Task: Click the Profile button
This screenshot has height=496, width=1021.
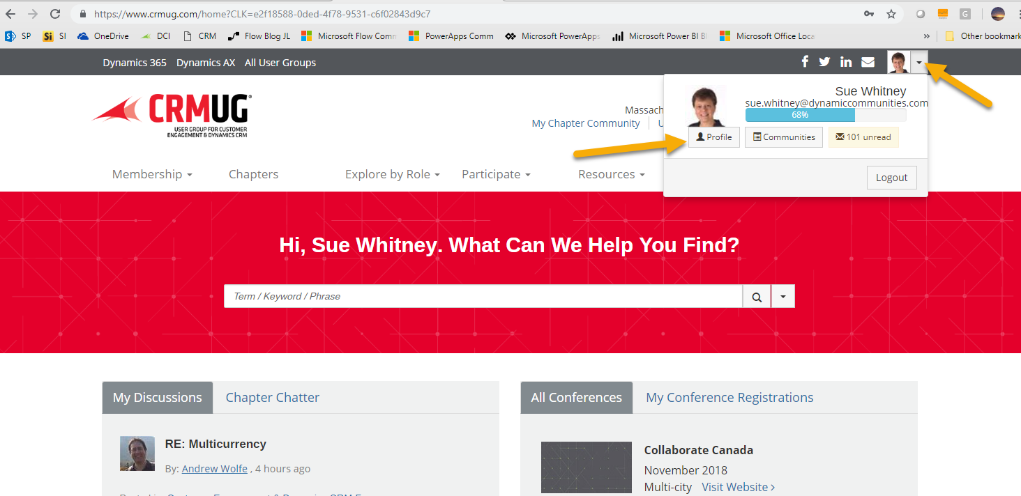Action: [x=714, y=137]
